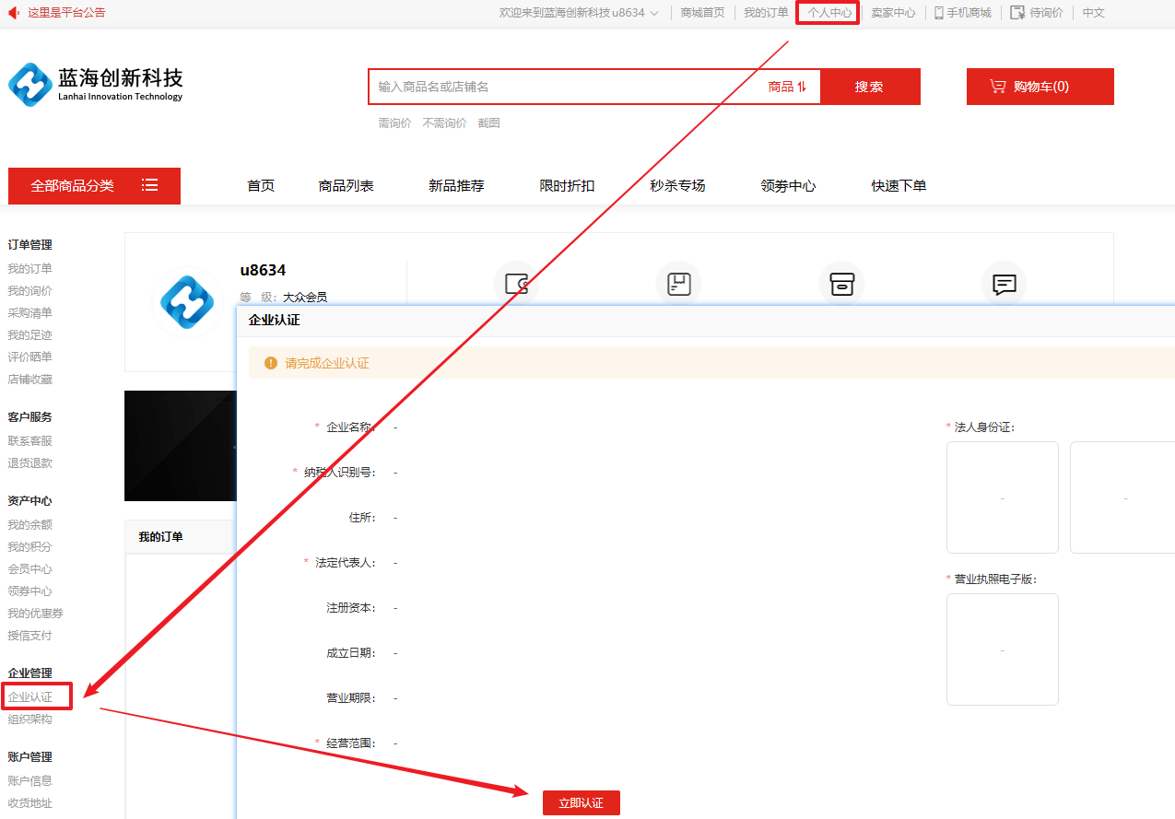Click the 立即认证 button
This screenshot has height=819, width=1175.
(x=582, y=802)
